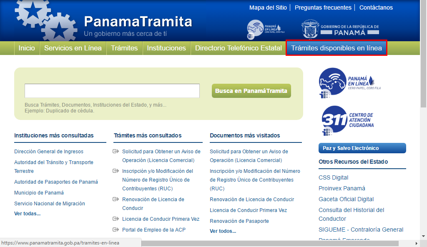This screenshot has width=427, height=247.
Task: Open Inscripción RUC document link
Action: pyautogui.click(x=255, y=180)
